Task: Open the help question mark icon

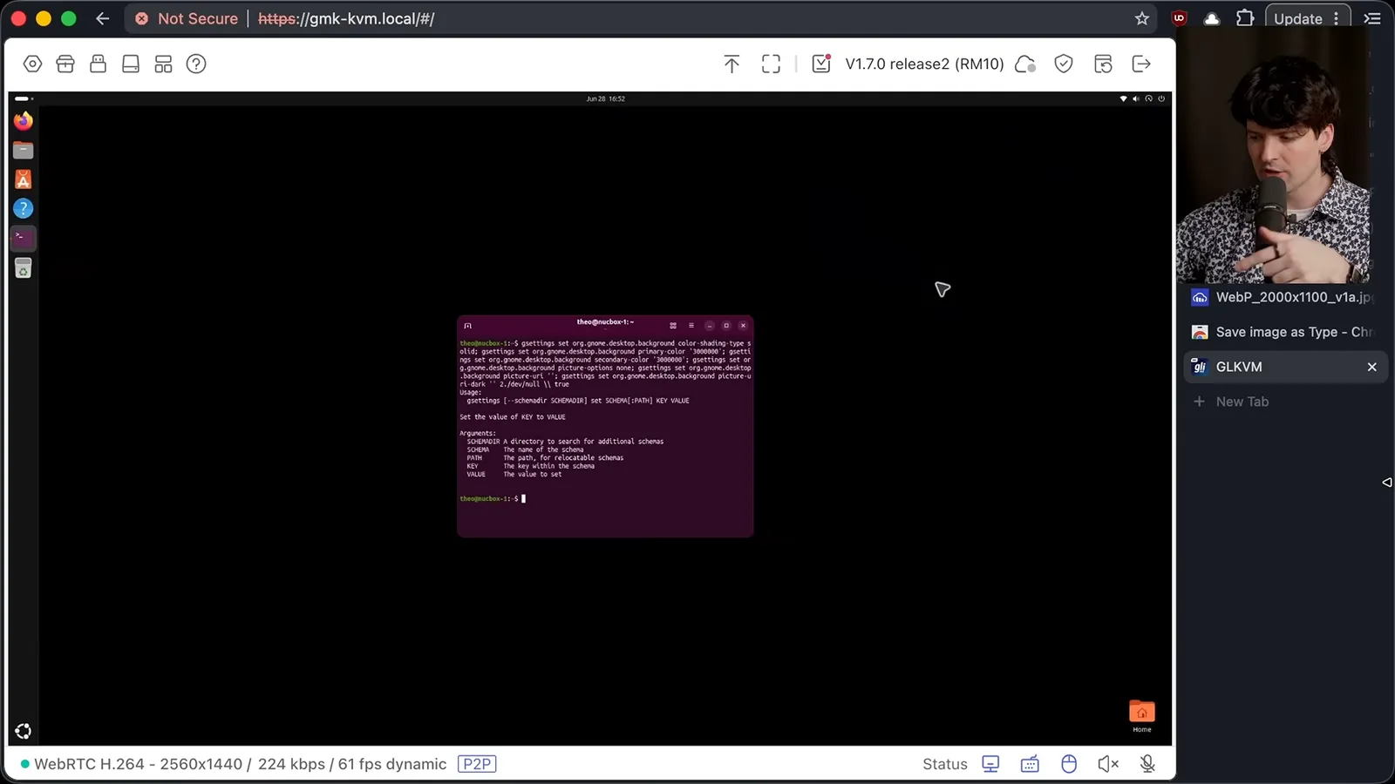Action: (x=196, y=64)
